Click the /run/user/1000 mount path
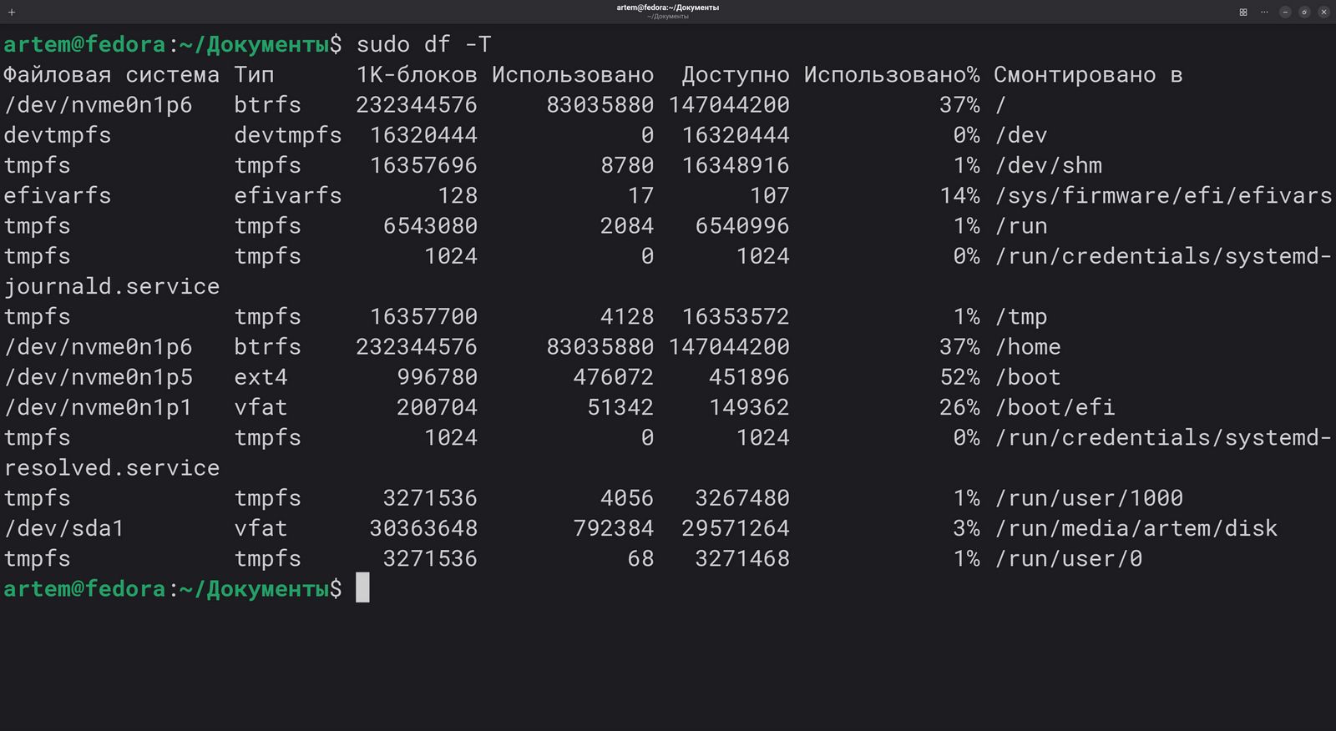The height and width of the screenshot is (731, 1336). click(1089, 498)
